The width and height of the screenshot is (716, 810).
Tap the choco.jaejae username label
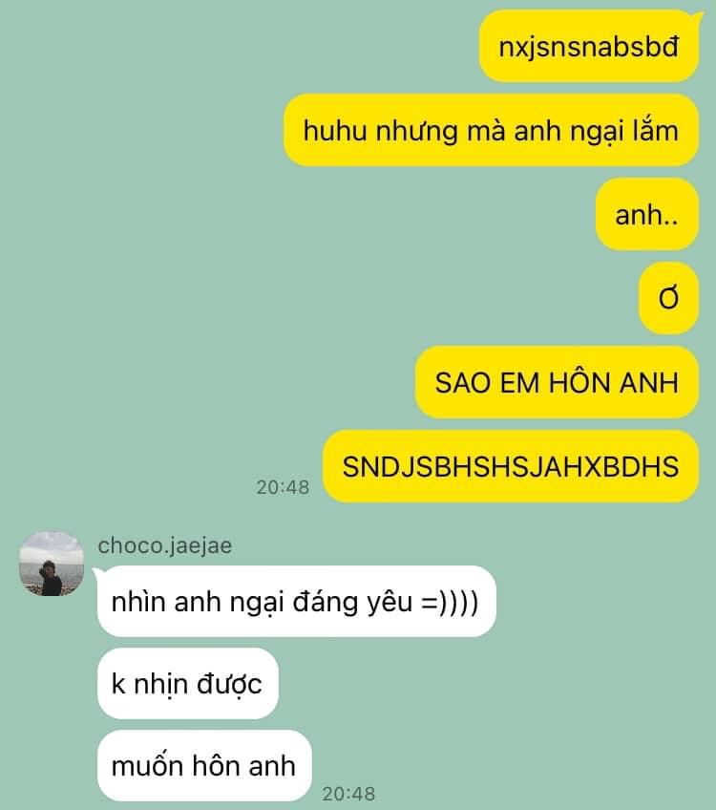[x=164, y=545]
